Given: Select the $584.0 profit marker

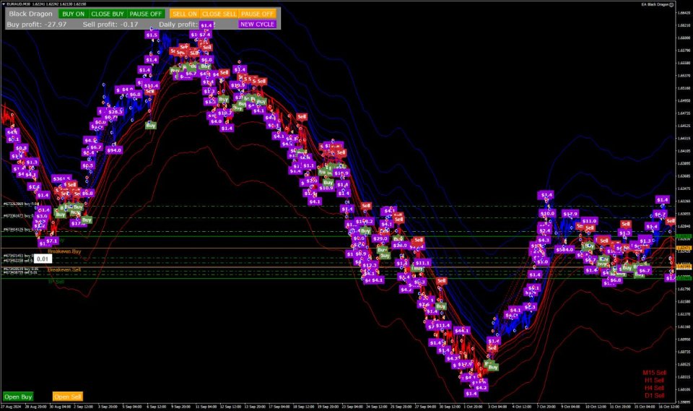Looking at the screenshot, I should click(x=565, y=249).
